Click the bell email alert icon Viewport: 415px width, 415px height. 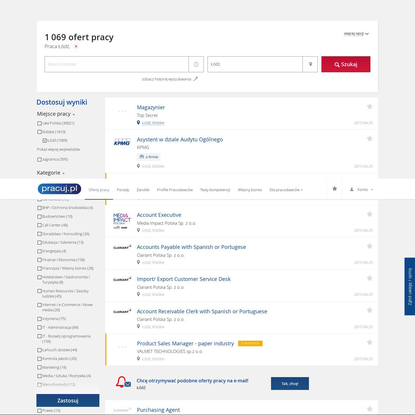point(123,382)
